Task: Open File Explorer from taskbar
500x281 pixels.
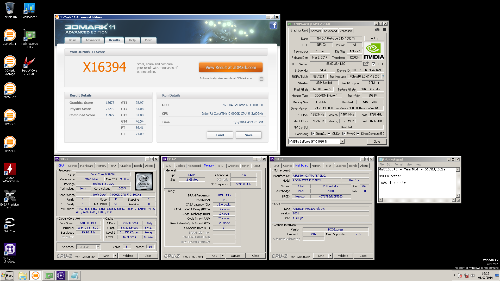Action: click(x=23, y=276)
